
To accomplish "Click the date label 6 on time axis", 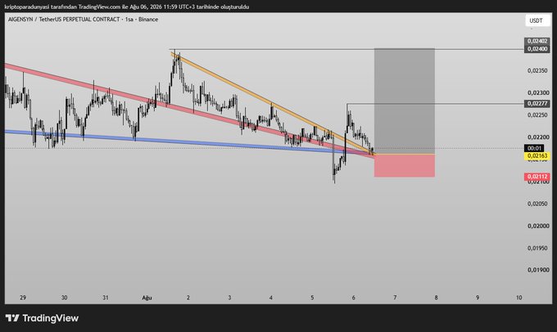I will tap(354, 298).
